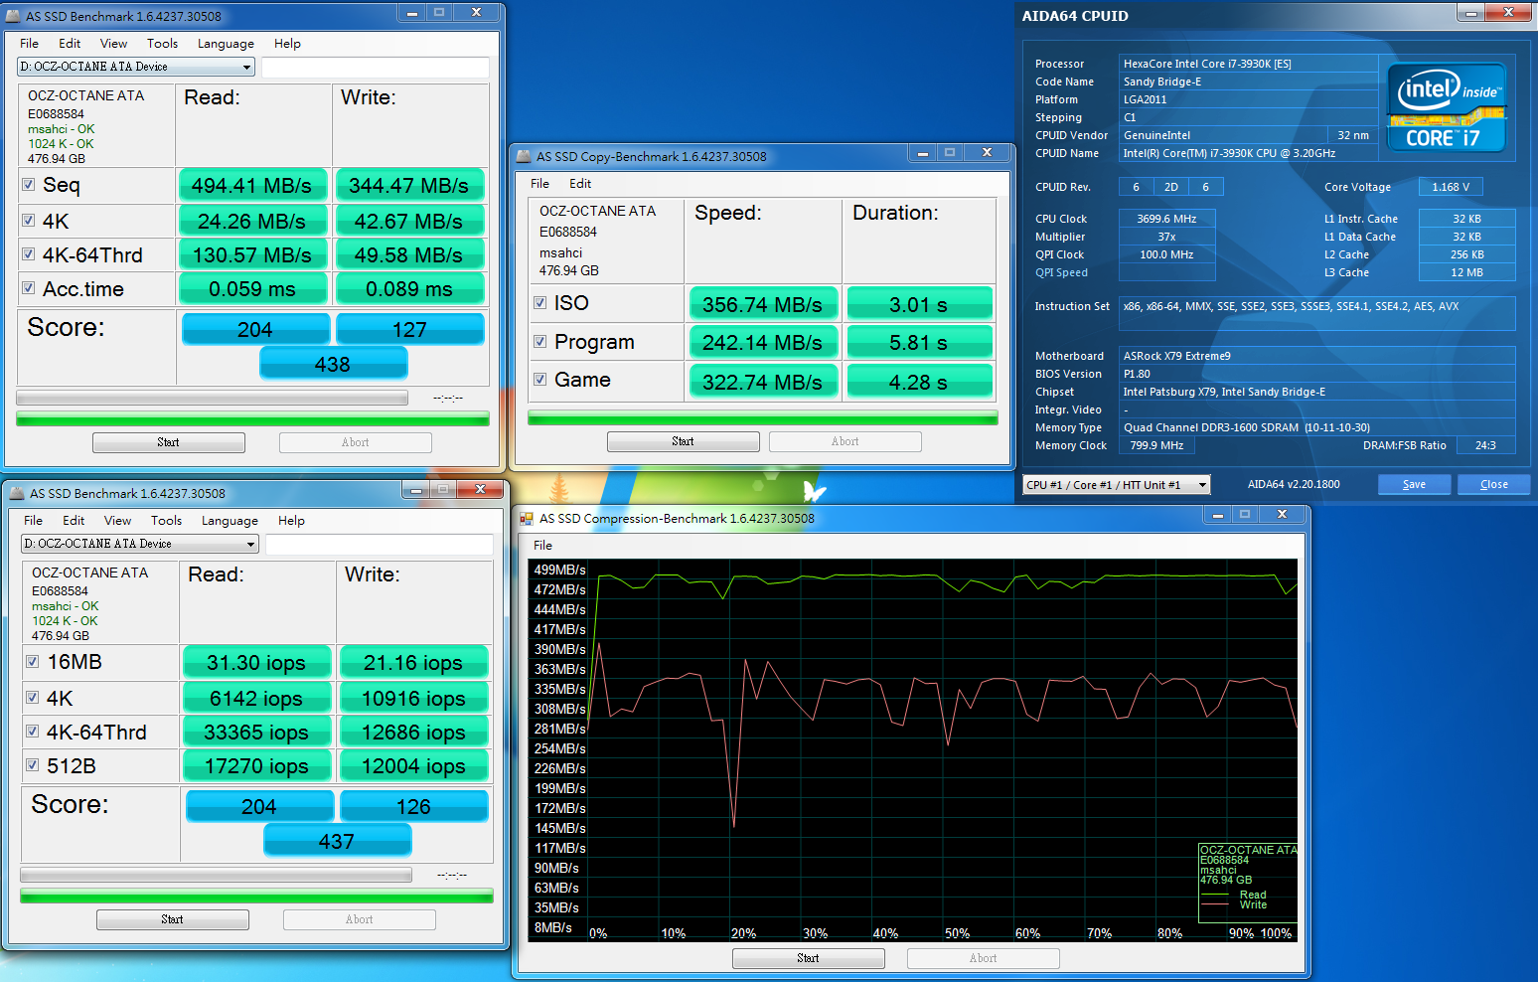Click the AS SSD Compression-Benchmark title bar icon

point(527,518)
